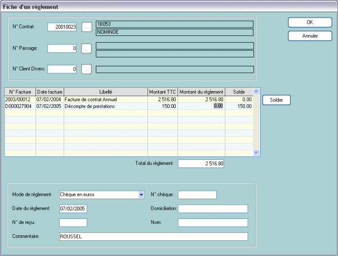Click the N° chèque field
Screen dimensions: 338x256
[x=197, y=195]
